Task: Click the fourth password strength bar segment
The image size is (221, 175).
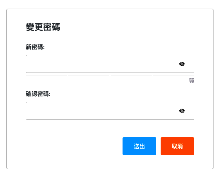Action: click(174, 75)
